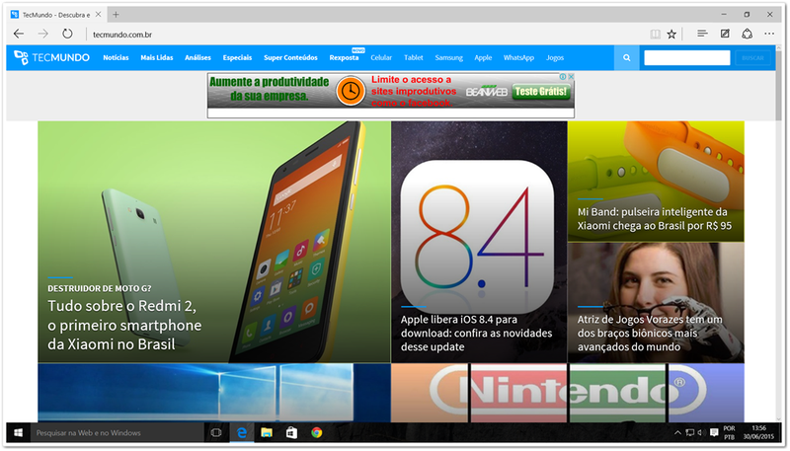Viewport: 790px width, 451px height.
Task: Click Pesquisar na Web e no Windows box
Action: pos(117,433)
